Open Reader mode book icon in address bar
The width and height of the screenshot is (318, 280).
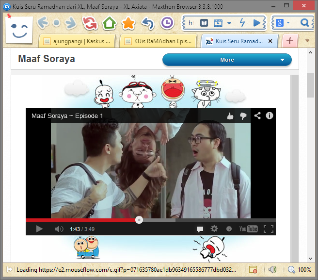204,23
